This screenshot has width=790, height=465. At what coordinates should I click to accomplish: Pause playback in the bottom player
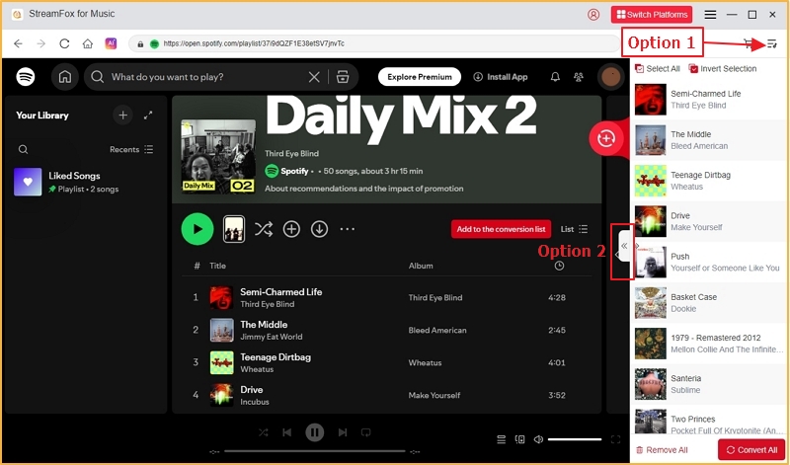[x=314, y=432]
